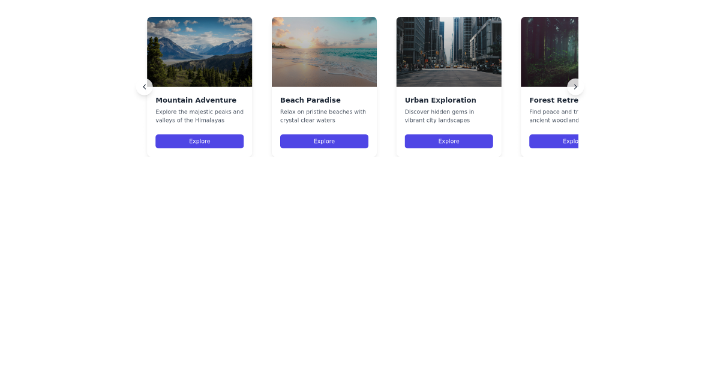720x378 pixels.
Task: Advance carousel using the next chevron
Action: pyautogui.click(x=575, y=86)
